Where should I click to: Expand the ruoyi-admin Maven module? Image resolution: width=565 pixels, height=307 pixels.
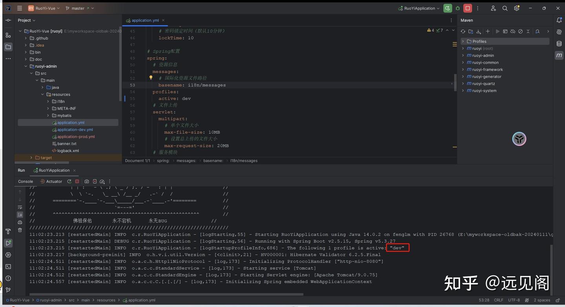tap(463, 55)
